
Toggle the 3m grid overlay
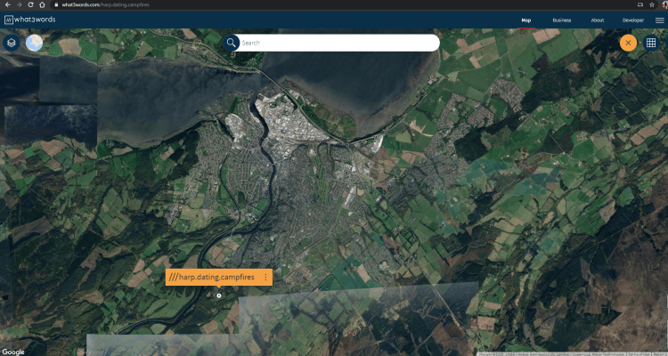[651, 43]
